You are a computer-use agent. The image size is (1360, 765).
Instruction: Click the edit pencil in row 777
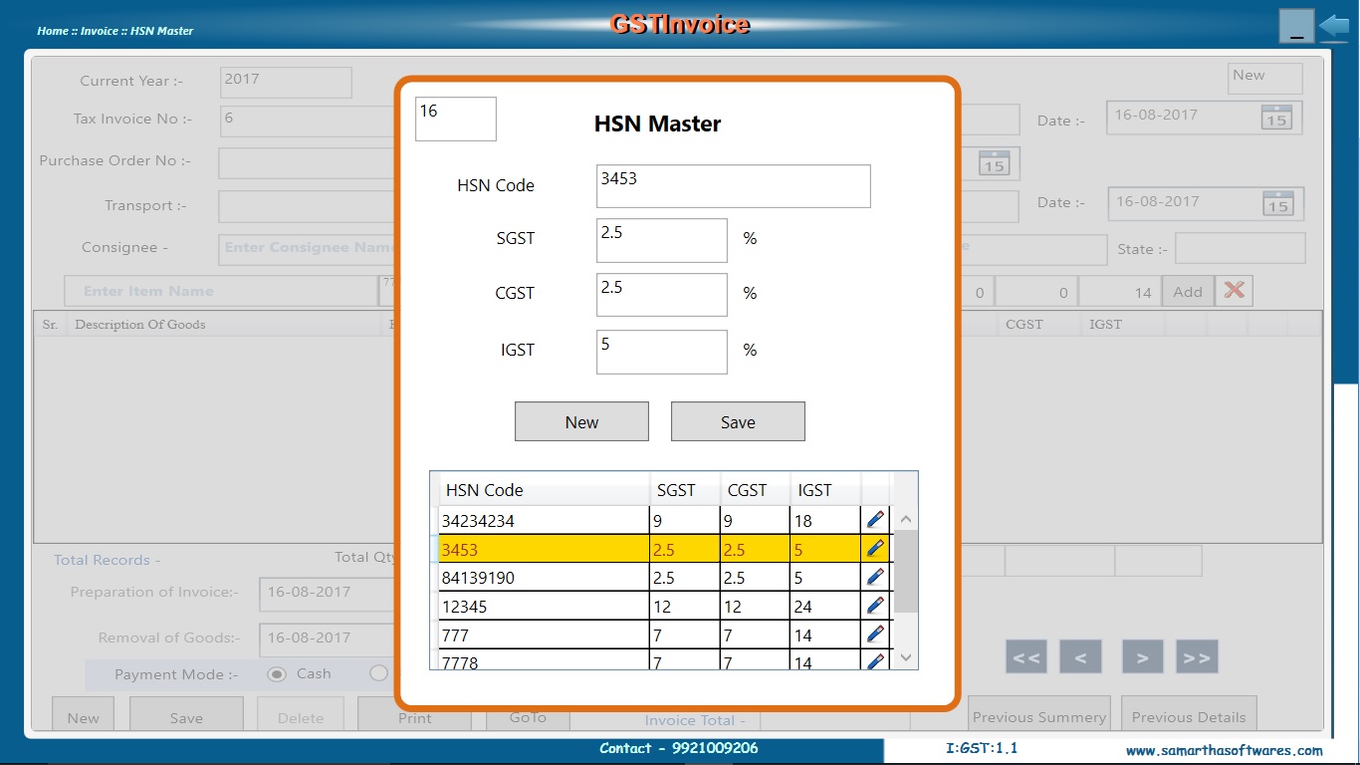coord(875,635)
